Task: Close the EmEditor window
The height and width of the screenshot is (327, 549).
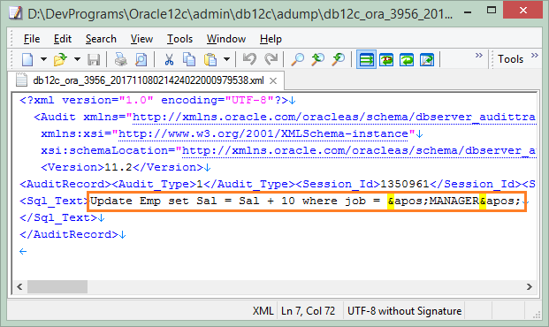Action: [523, 10]
